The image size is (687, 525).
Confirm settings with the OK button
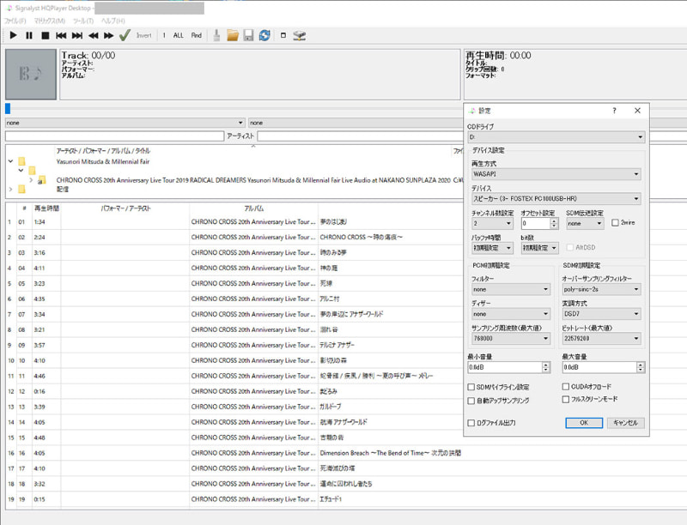pos(584,423)
